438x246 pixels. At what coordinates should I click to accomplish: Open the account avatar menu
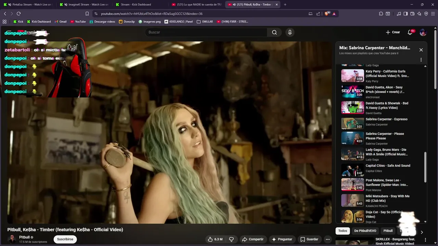pyautogui.click(x=423, y=32)
